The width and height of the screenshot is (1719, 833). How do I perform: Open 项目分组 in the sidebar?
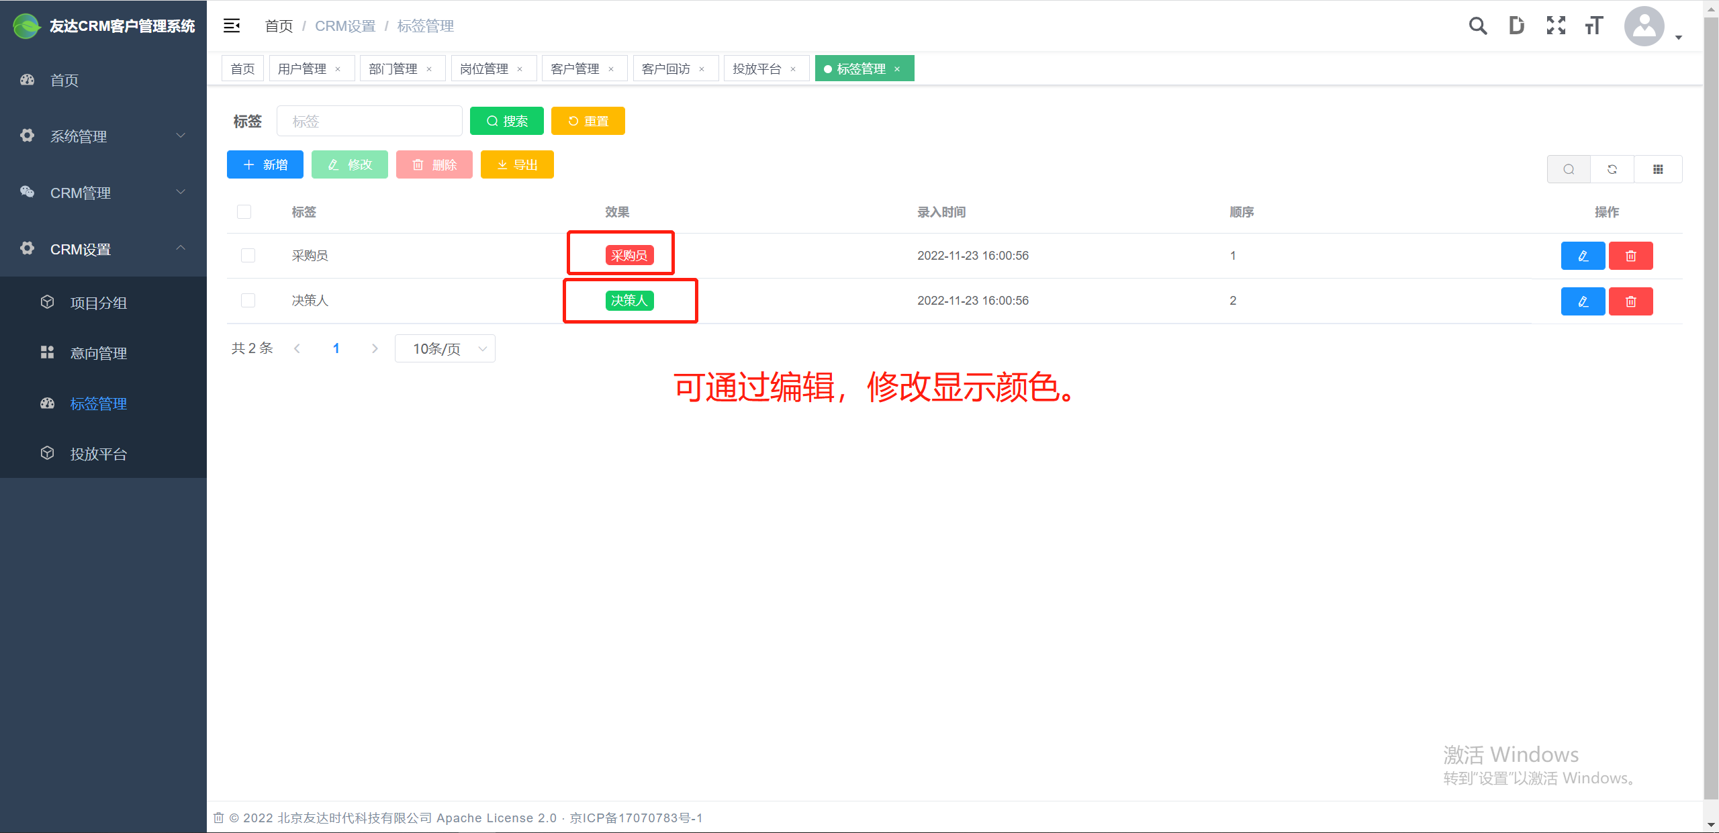pos(103,303)
